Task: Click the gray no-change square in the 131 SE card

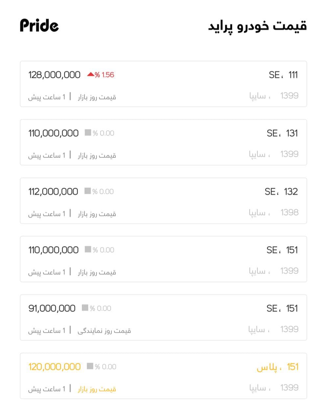Action: point(88,133)
